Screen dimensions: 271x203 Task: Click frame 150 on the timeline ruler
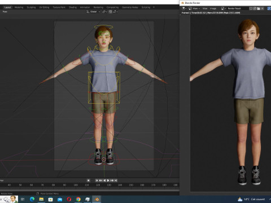[131, 185]
